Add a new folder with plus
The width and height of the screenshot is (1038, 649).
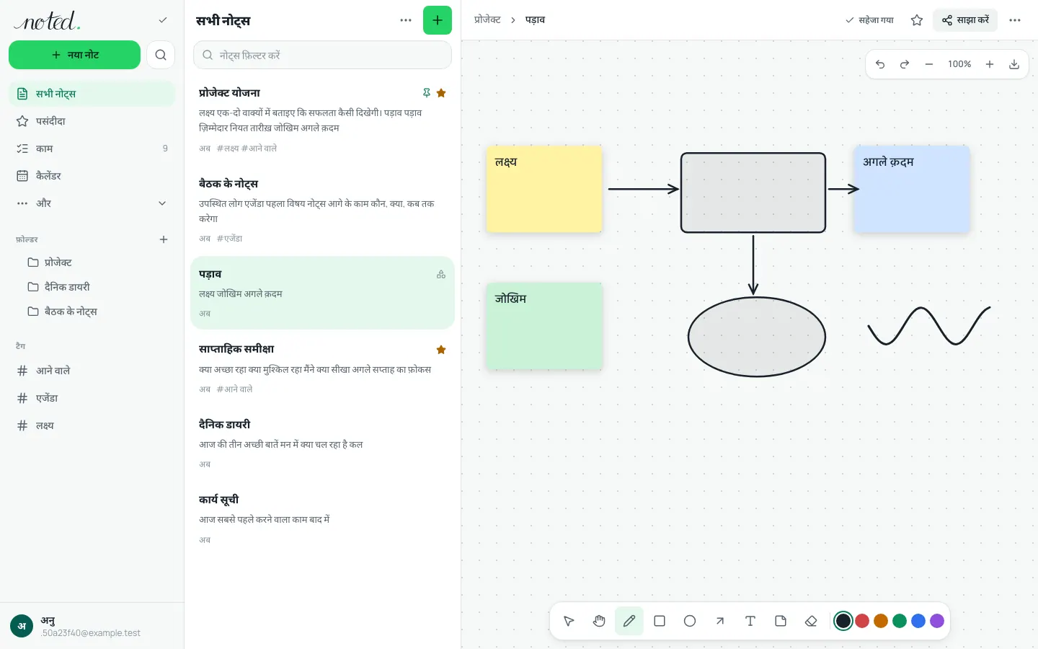(x=164, y=239)
